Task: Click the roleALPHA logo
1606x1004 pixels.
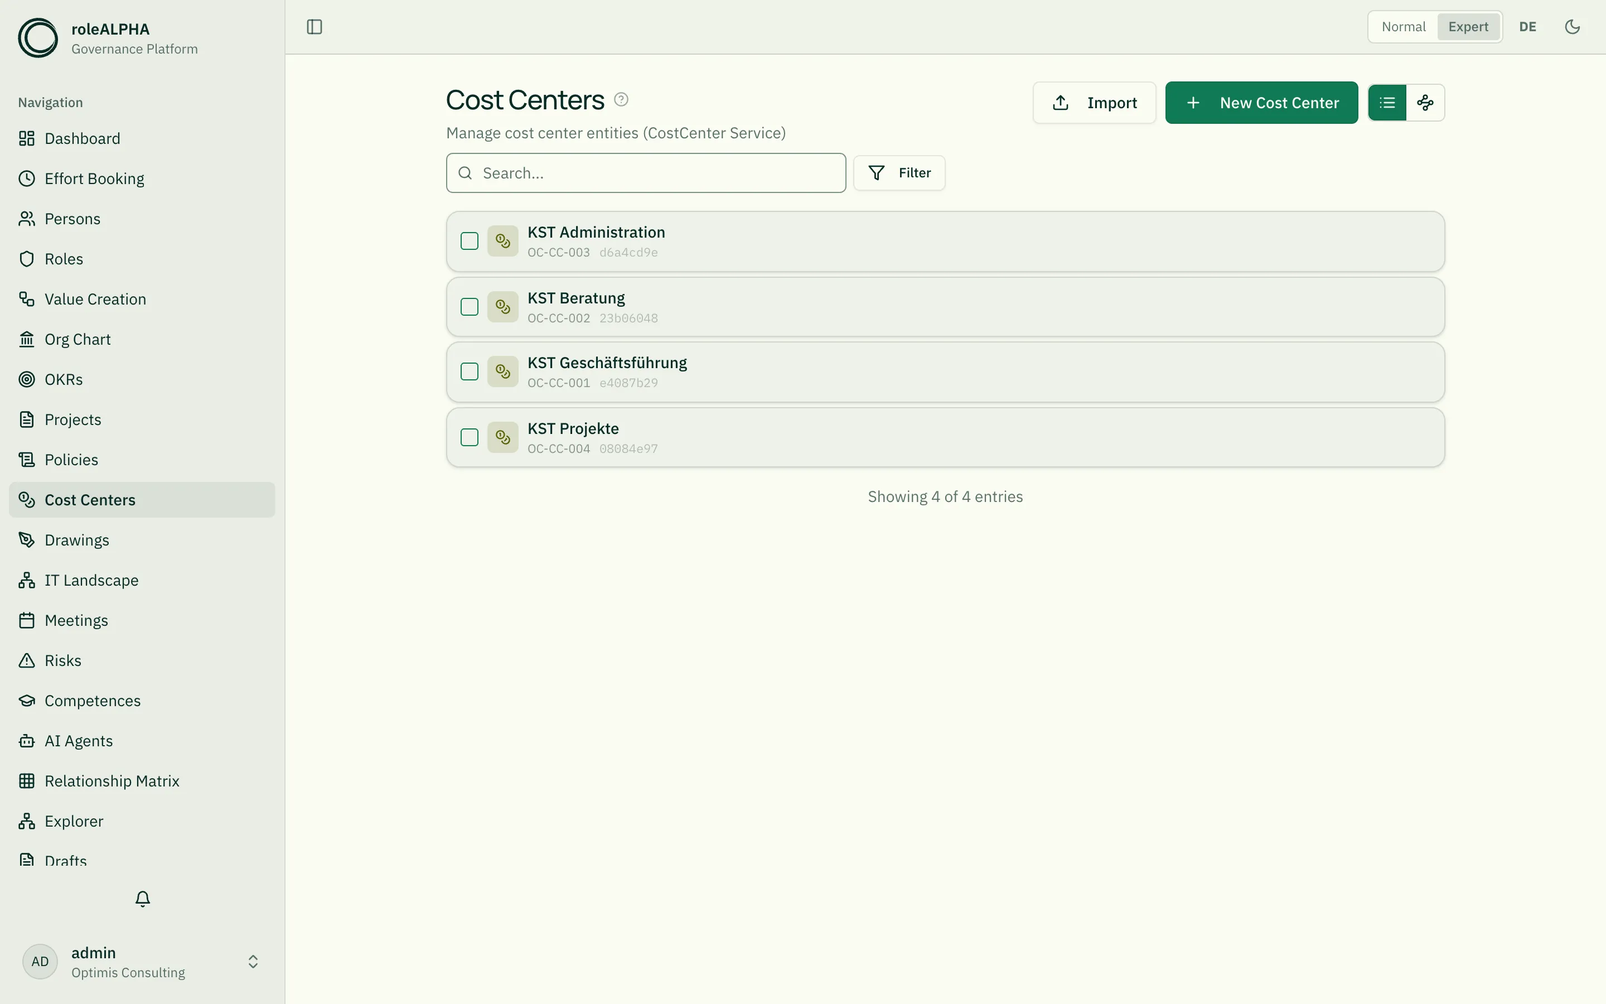Action: point(38,38)
